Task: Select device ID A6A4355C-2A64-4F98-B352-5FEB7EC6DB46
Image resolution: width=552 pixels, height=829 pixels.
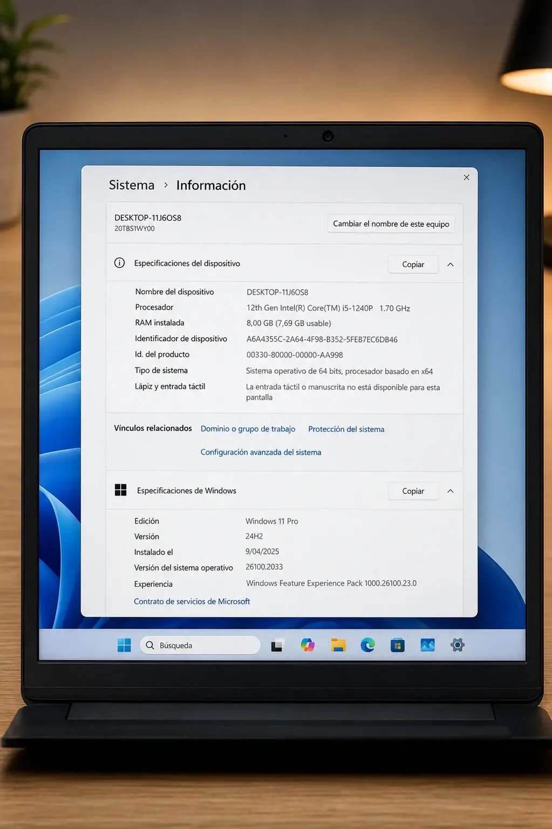Action: [x=322, y=339]
